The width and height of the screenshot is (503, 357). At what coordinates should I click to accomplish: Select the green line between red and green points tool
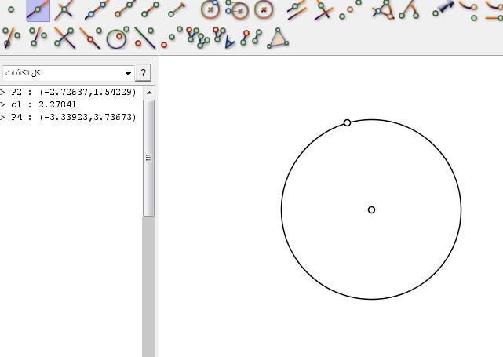point(144,38)
